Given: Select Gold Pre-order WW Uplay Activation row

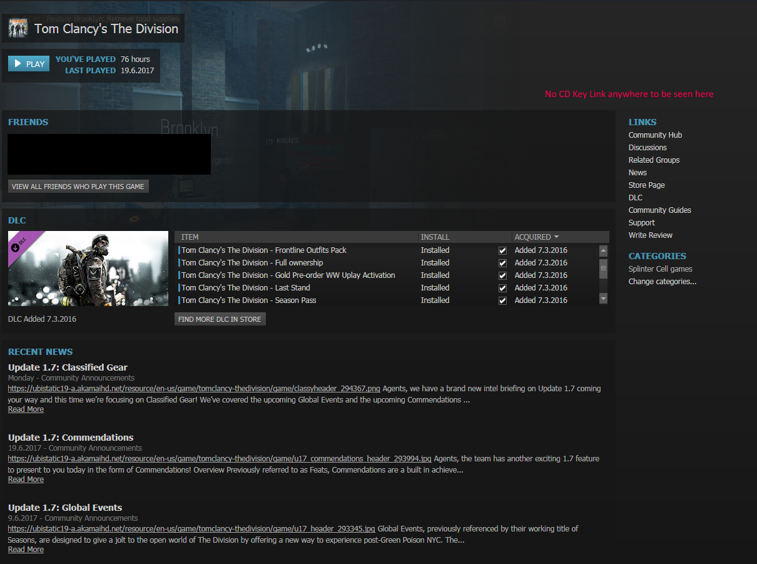Looking at the screenshot, I should pos(387,275).
